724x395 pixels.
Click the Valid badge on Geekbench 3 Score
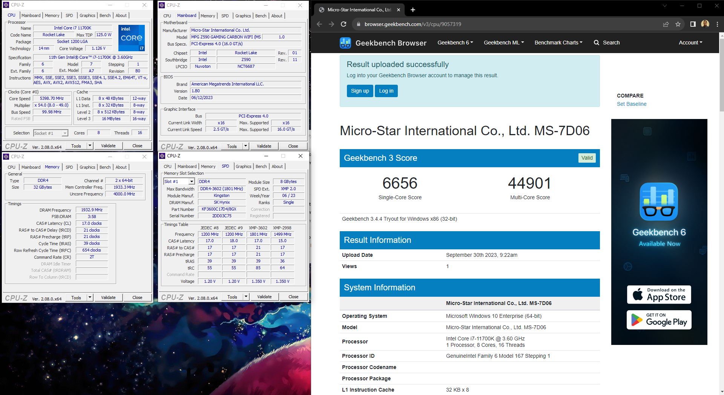click(587, 158)
